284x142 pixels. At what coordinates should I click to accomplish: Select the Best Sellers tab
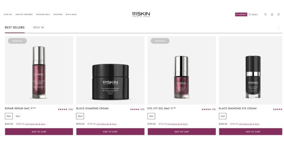pos(15,28)
